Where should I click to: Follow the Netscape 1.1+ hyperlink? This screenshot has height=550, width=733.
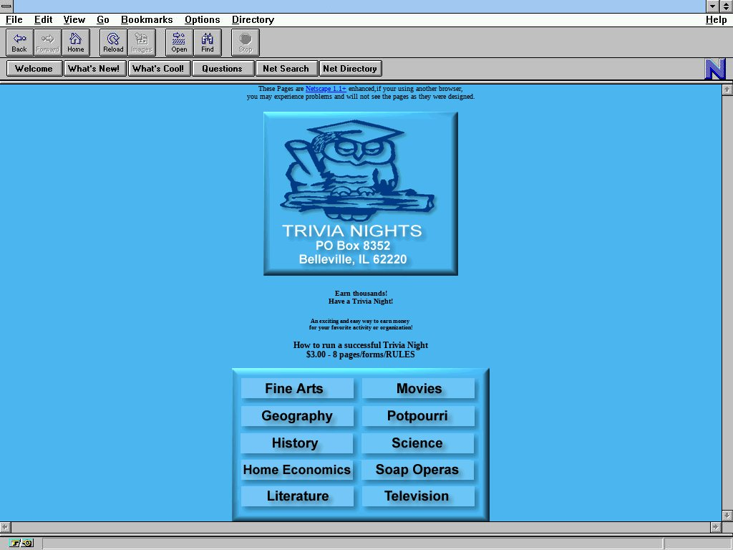tap(326, 89)
